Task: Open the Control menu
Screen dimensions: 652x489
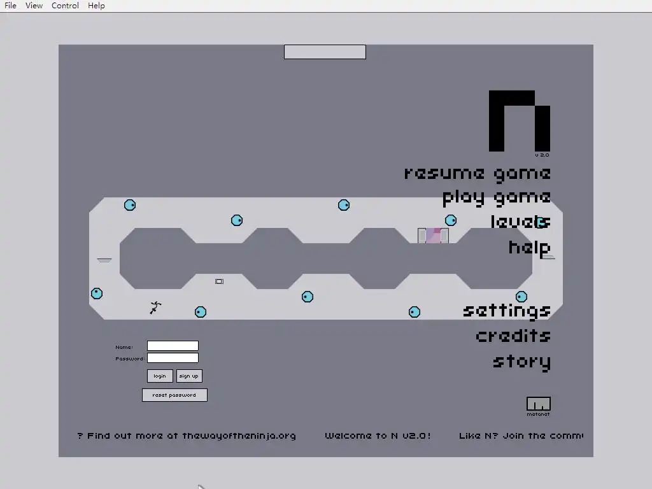Action: click(66, 5)
